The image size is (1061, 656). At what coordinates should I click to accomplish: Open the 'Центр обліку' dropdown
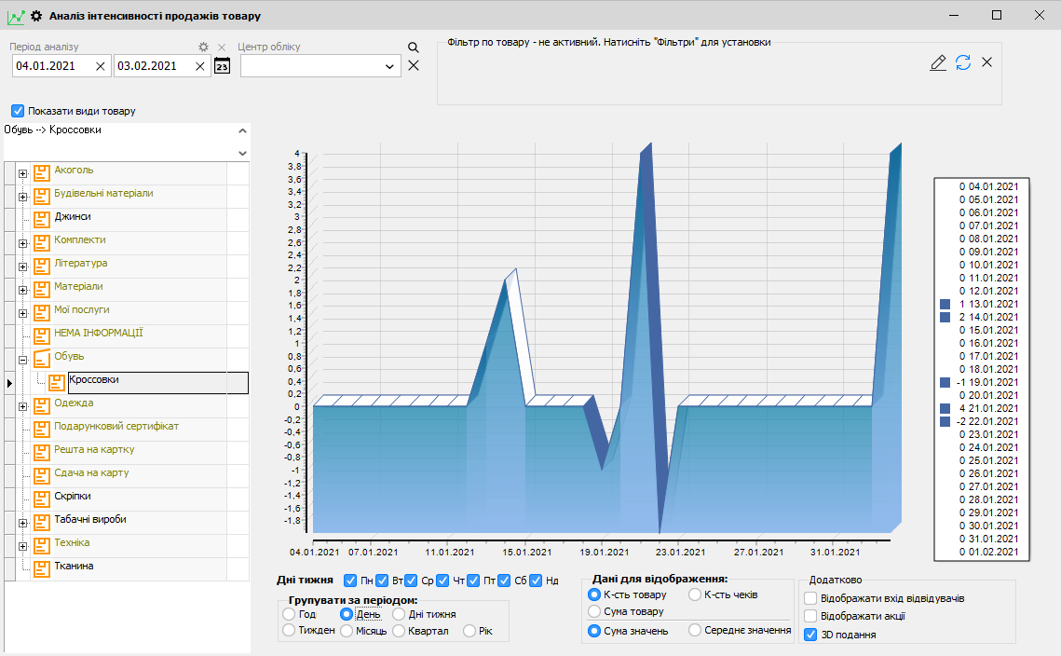click(389, 66)
